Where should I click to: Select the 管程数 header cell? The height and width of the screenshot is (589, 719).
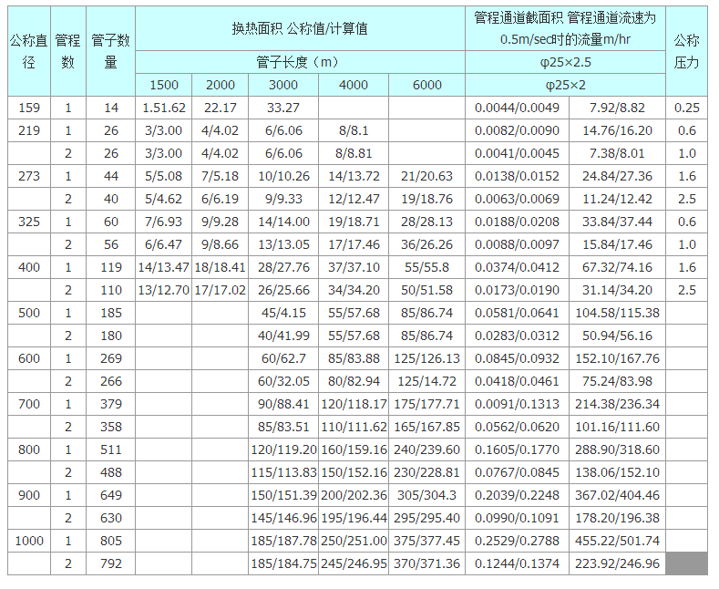(x=68, y=51)
